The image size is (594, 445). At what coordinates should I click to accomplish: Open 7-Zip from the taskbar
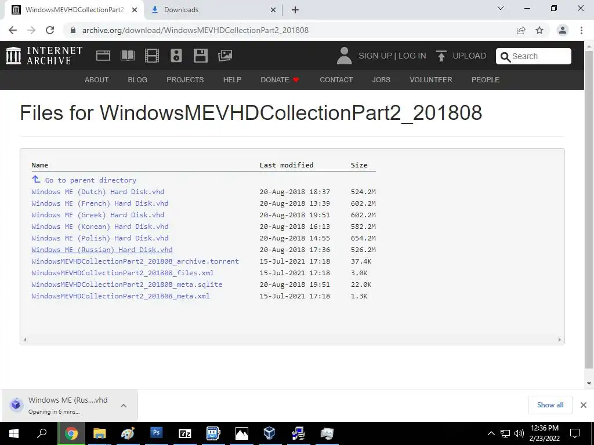point(185,433)
